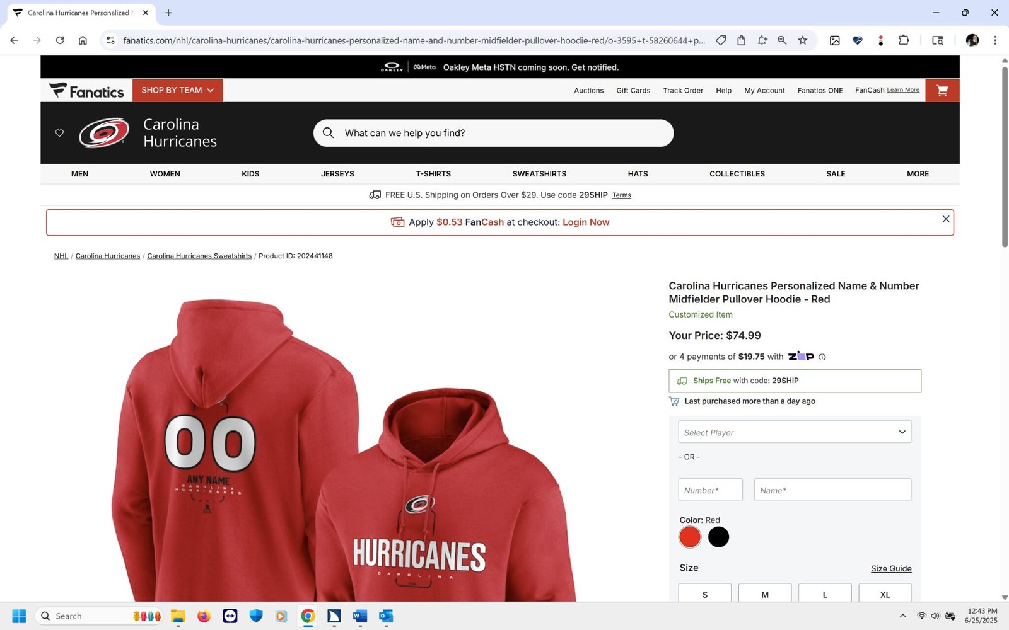Open the HATS category menu
The image size is (1009, 630).
click(x=638, y=174)
